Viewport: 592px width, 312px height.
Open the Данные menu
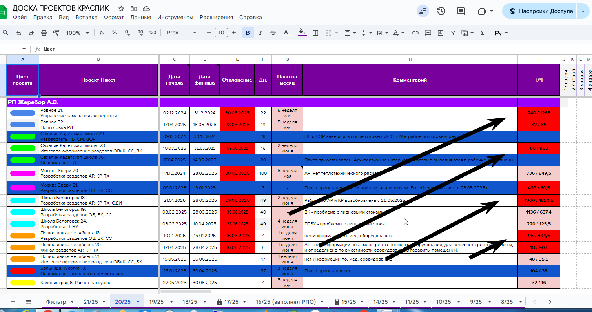[x=141, y=17]
